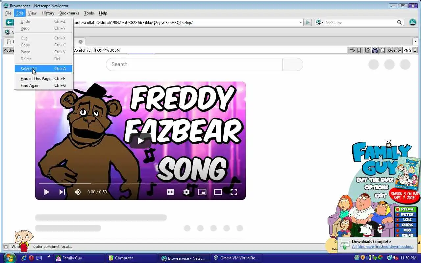The width and height of the screenshot is (421, 263).
Task: Open the File menu
Action: (x=8, y=13)
